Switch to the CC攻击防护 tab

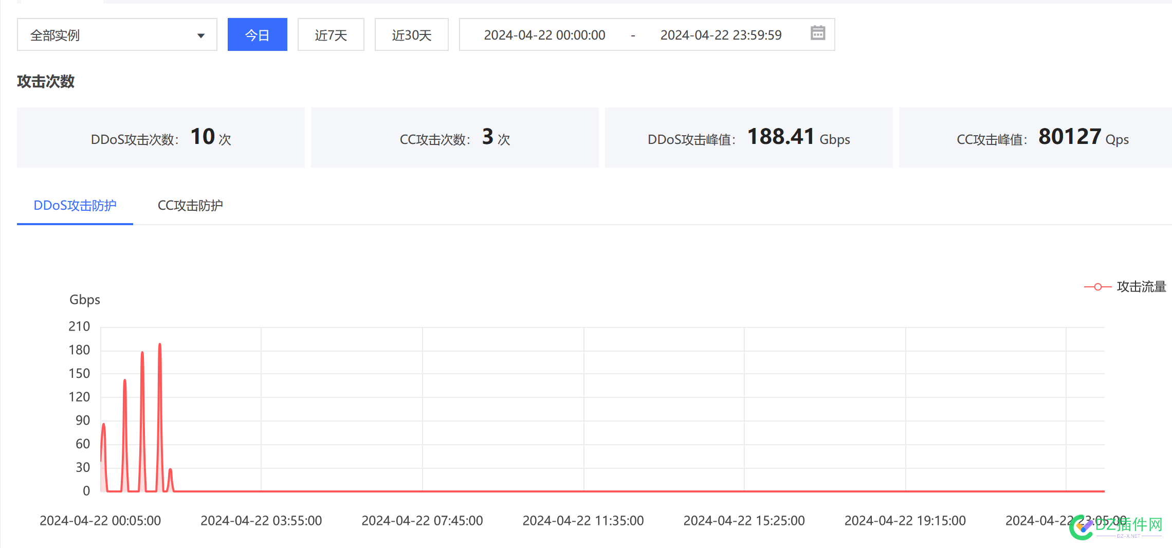190,206
